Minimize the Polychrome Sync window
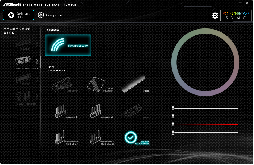254x165 pixels. click(x=240, y=3)
